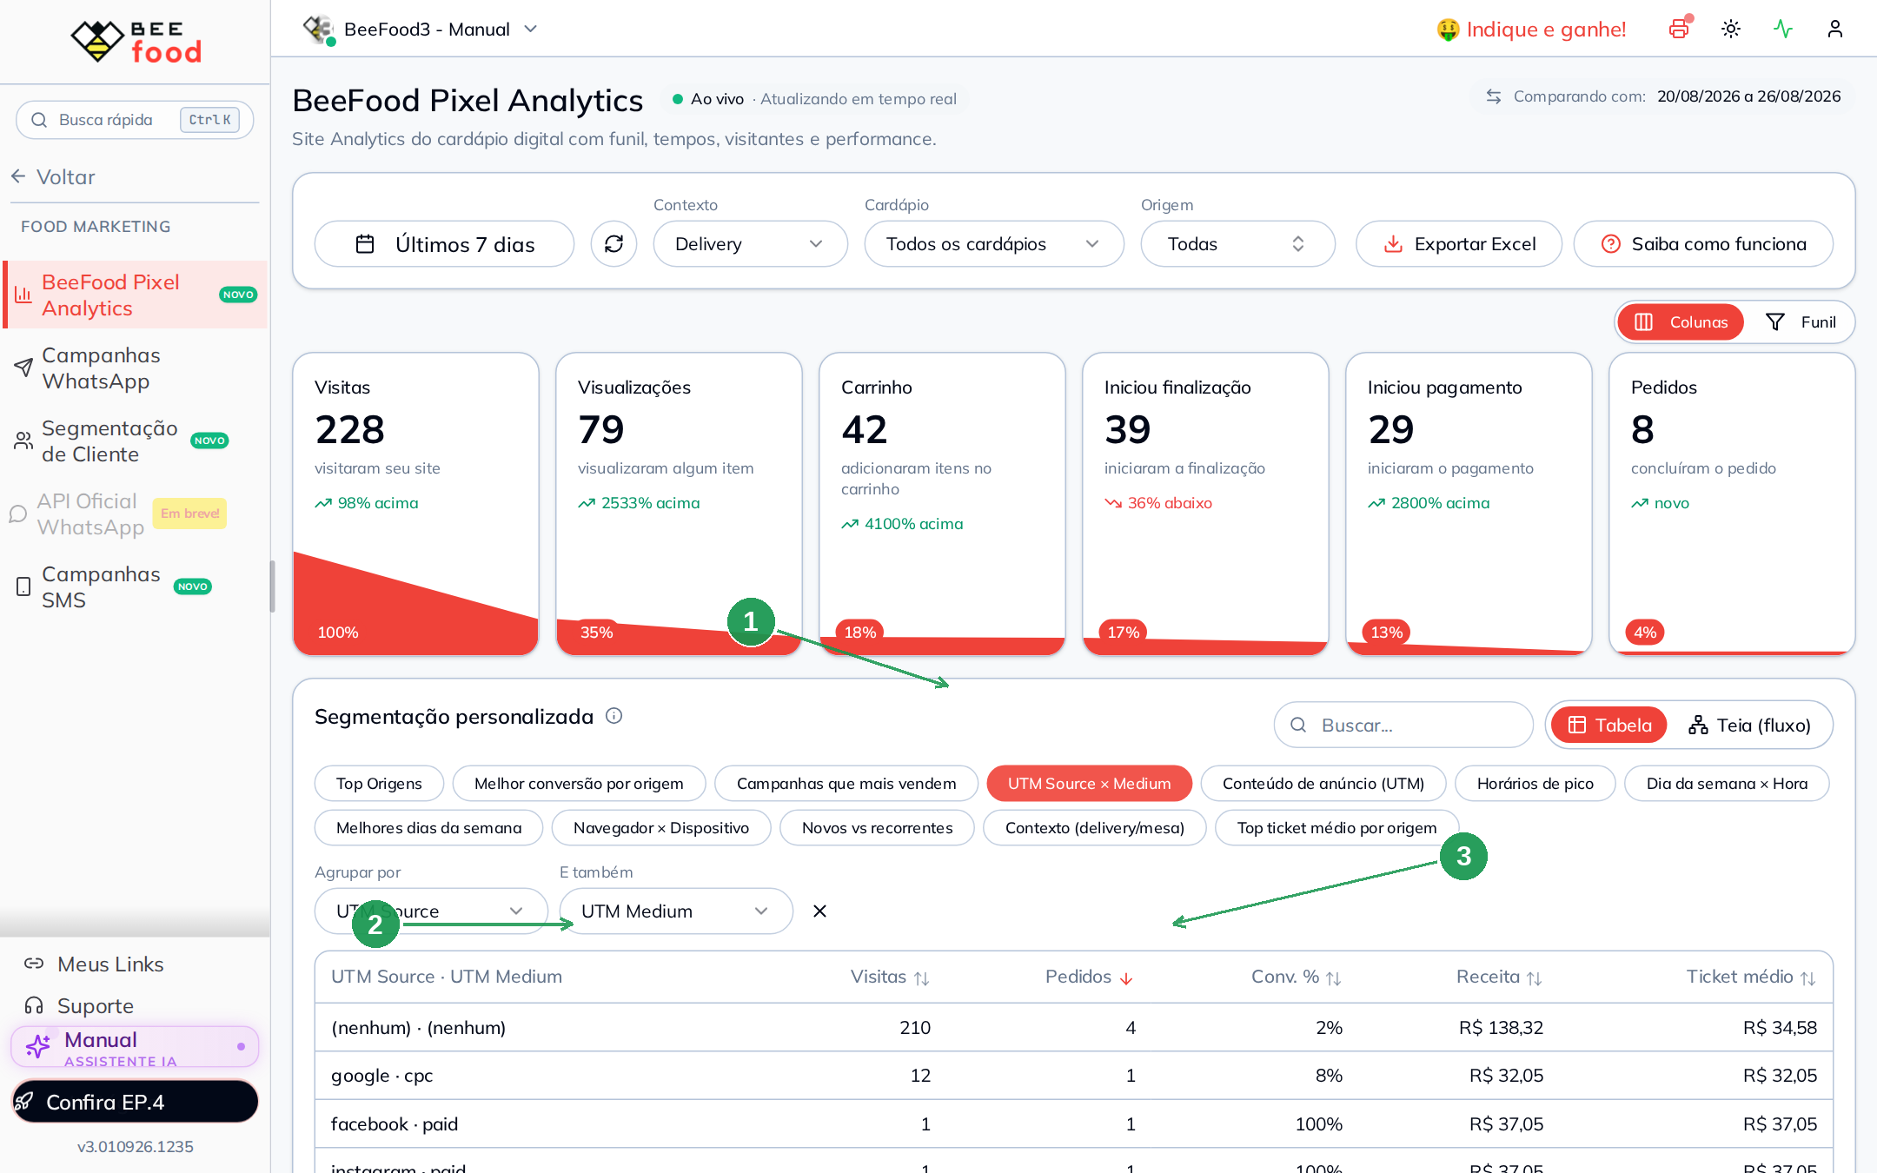Open API Oficial WhatsApp in sidebar
The width and height of the screenshot is (1877, 1173).
pos(136,514)
